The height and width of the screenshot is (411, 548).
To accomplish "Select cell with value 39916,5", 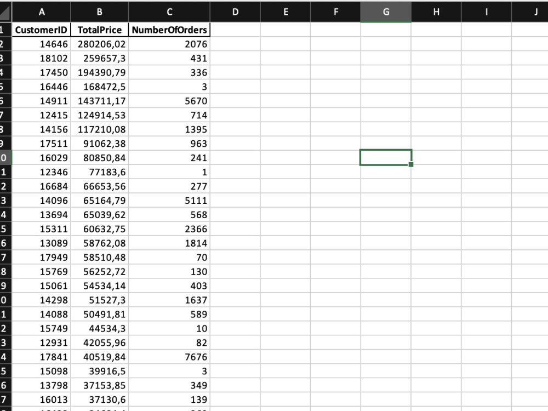I will [100, 371].
